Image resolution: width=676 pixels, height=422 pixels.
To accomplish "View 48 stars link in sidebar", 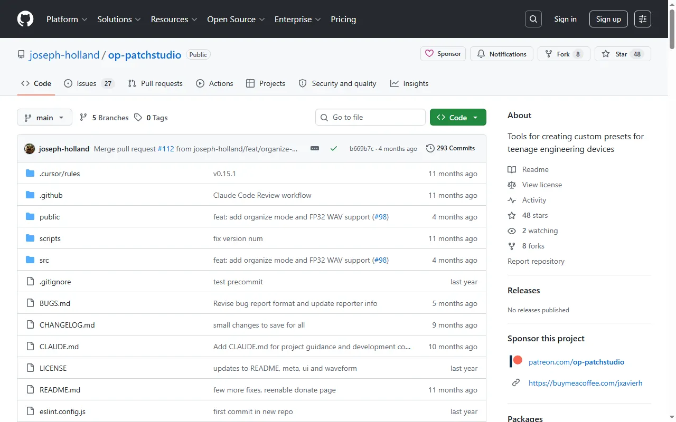I will coord(528,215).
